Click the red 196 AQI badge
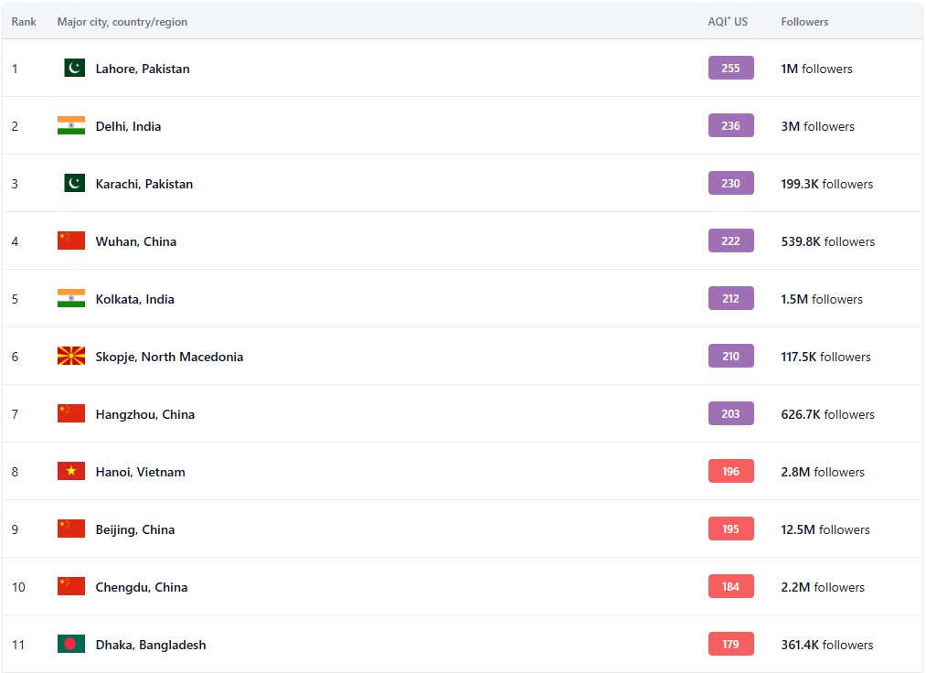 [730, 471]
